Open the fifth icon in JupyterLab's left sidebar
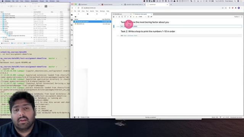This screenshot has width=244, height=137. point(72,35)
